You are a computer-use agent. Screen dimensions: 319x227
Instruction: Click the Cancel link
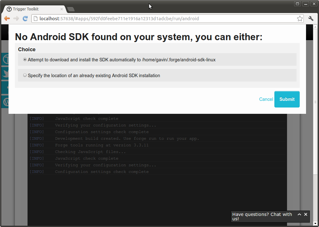point(266,99)
